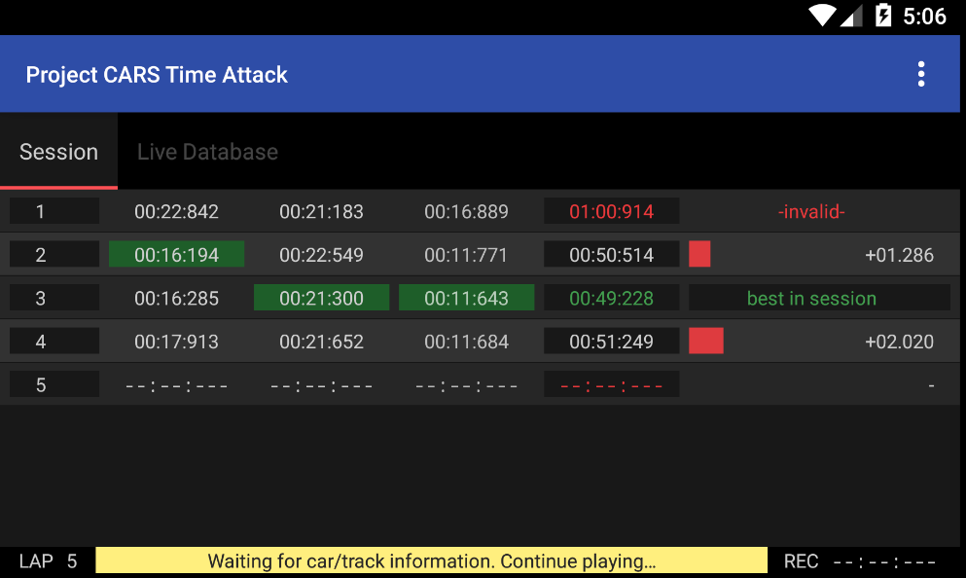Select the red bar in lap 4 row
This screenshot has width=966, height=578.
click(706, 341)
